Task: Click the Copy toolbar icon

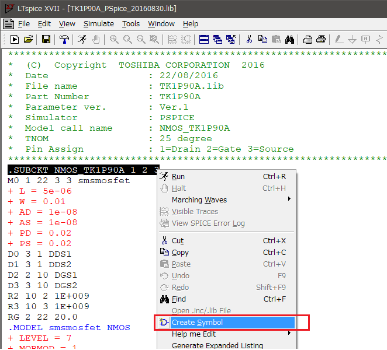Action: click(262, 40)
